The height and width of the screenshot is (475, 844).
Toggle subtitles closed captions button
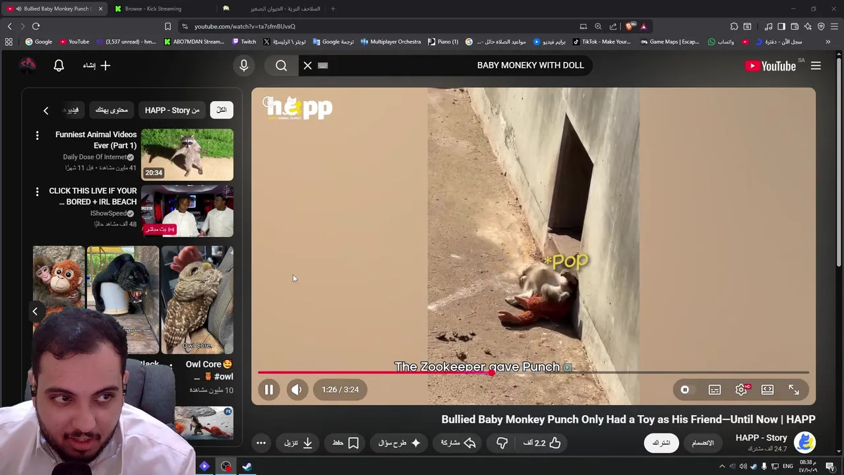715,389
